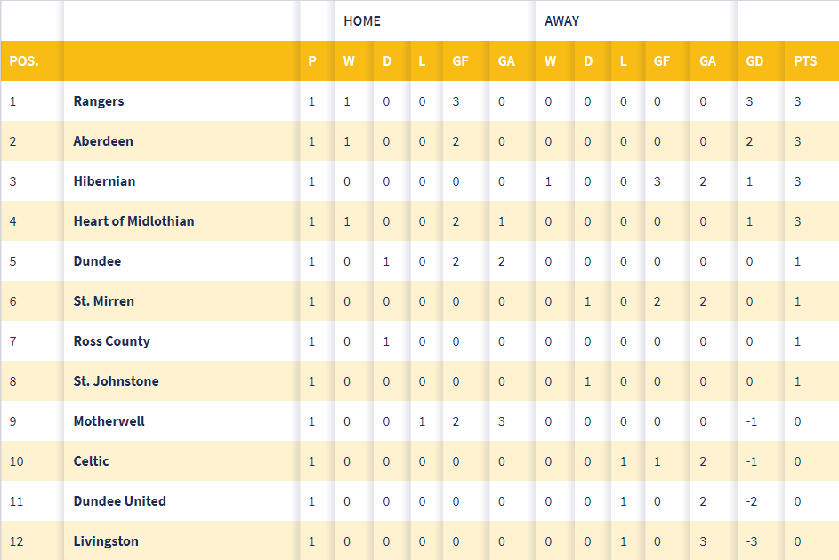Click the P (played) column header
The height and width of the screenshot is (560, 839).
point(312,61)
